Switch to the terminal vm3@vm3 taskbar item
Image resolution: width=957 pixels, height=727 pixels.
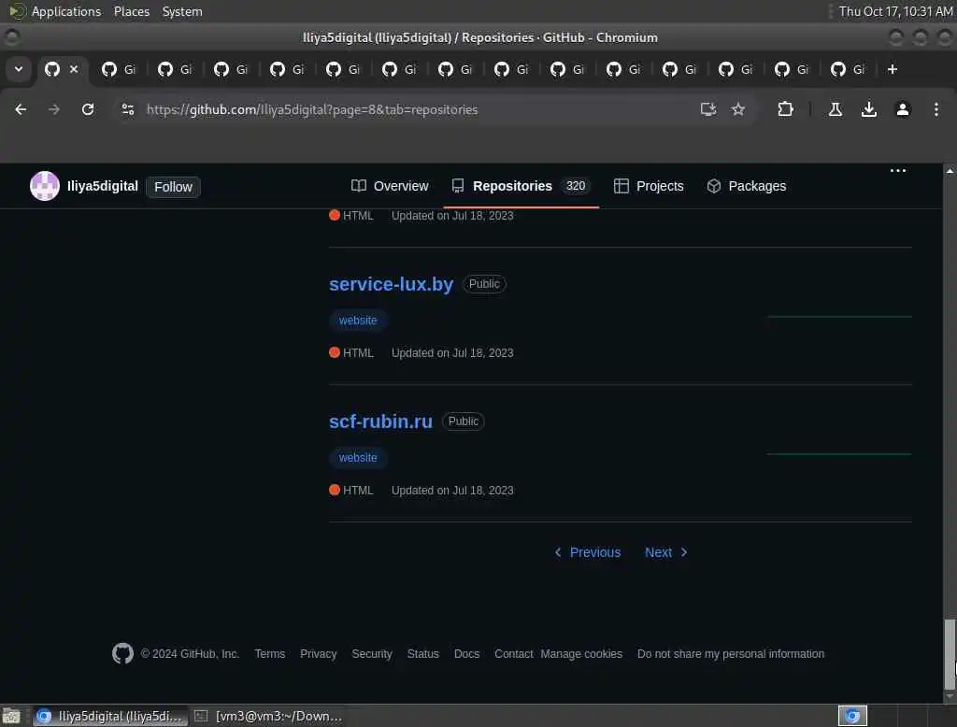pos(269,716)
